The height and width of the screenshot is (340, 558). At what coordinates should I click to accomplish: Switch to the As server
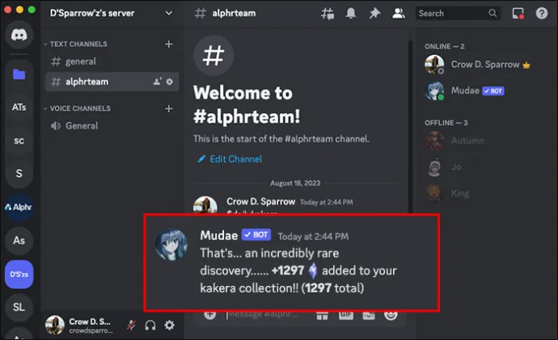click(19, 241)
